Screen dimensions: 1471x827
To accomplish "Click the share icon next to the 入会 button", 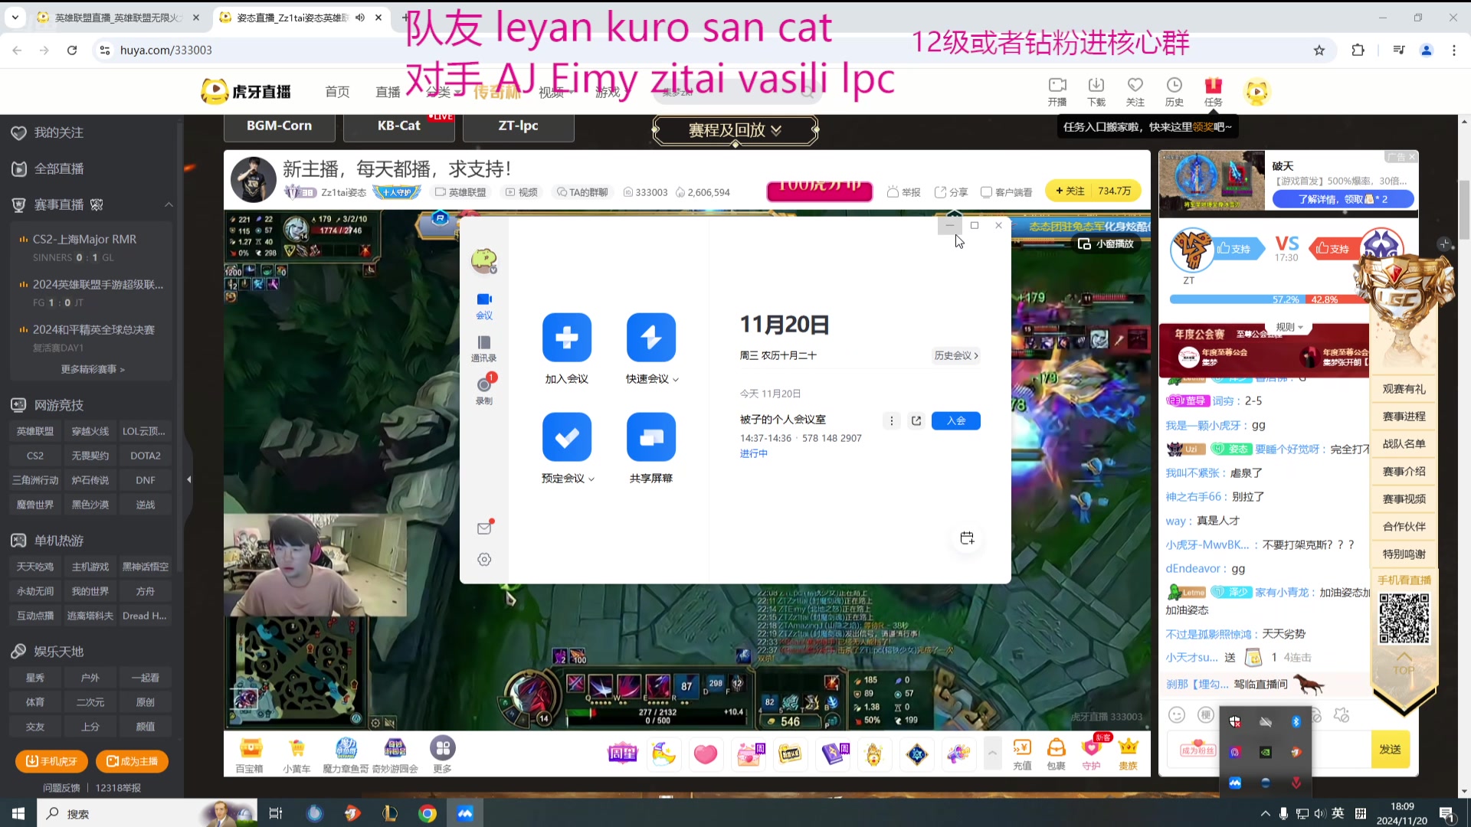I will tap(916, 420).
